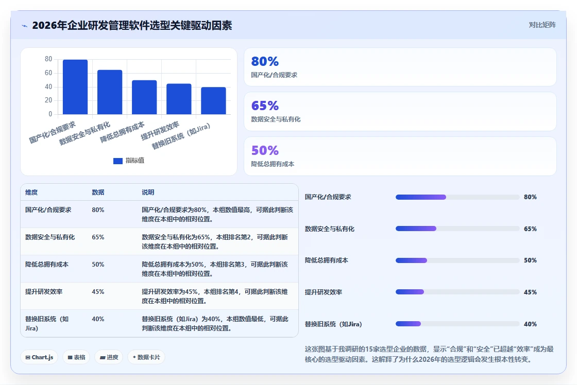Click 替换旧系统 (如Jira) label in progress list
The width and height of the screenshot is (577, 385).
[333, 324]
